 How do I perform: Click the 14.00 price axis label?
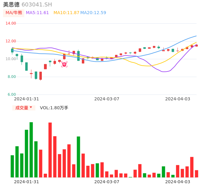tap(11, 23)
